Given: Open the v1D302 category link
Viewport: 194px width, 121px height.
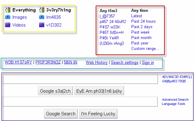Looking at the screenshot, I should 54,25.
